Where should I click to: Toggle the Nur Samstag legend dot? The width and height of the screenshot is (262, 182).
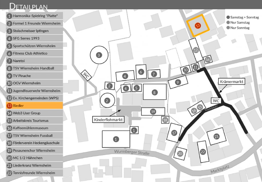pyautogui.click(x=228, y=23)
